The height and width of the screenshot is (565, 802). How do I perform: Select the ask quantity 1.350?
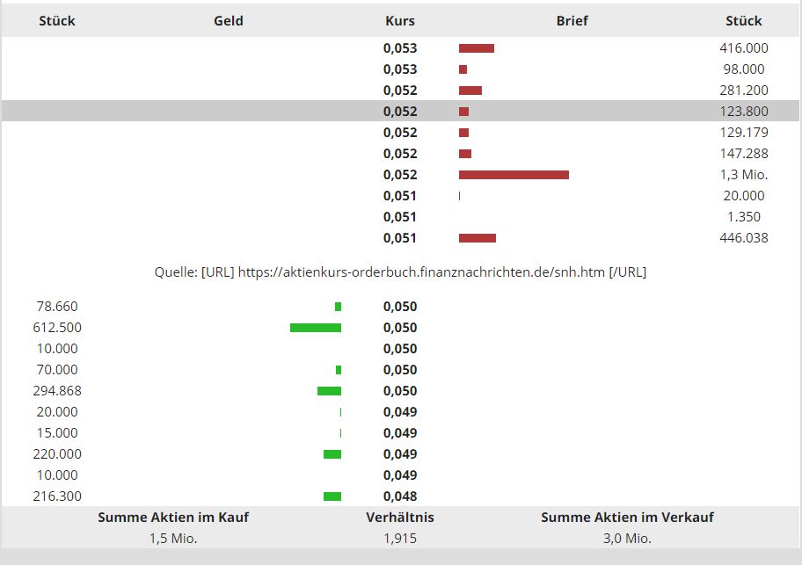tap(745, 217)
